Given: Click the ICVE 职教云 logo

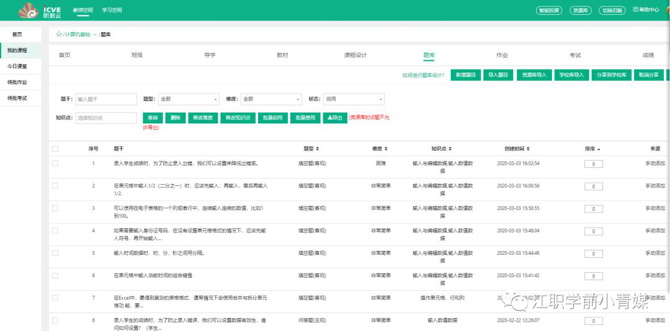Looking at the screenshot, I should [40, 11].
